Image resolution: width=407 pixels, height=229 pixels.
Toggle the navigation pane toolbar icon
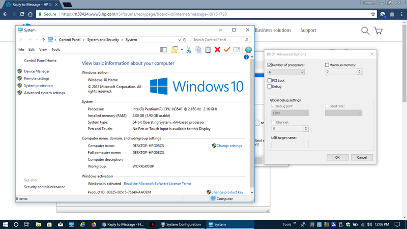[x=163, y=49]
